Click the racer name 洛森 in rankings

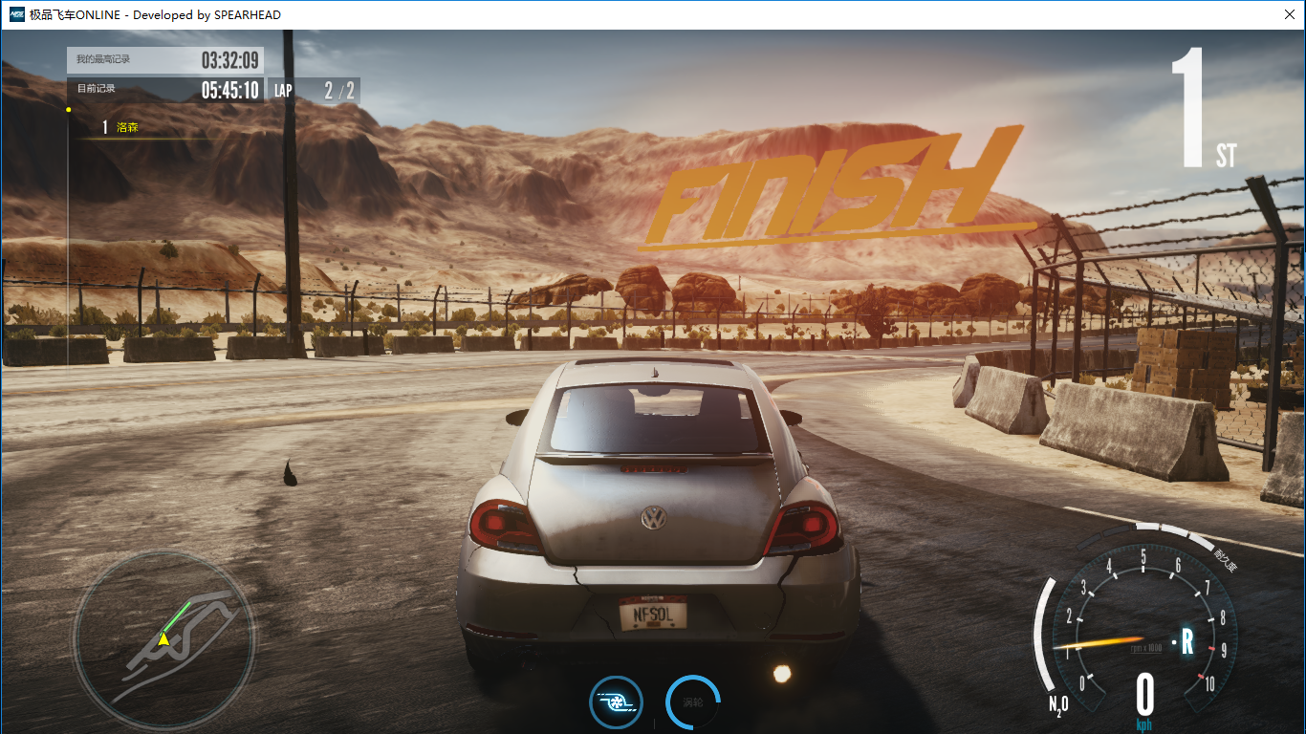point(127,127)
